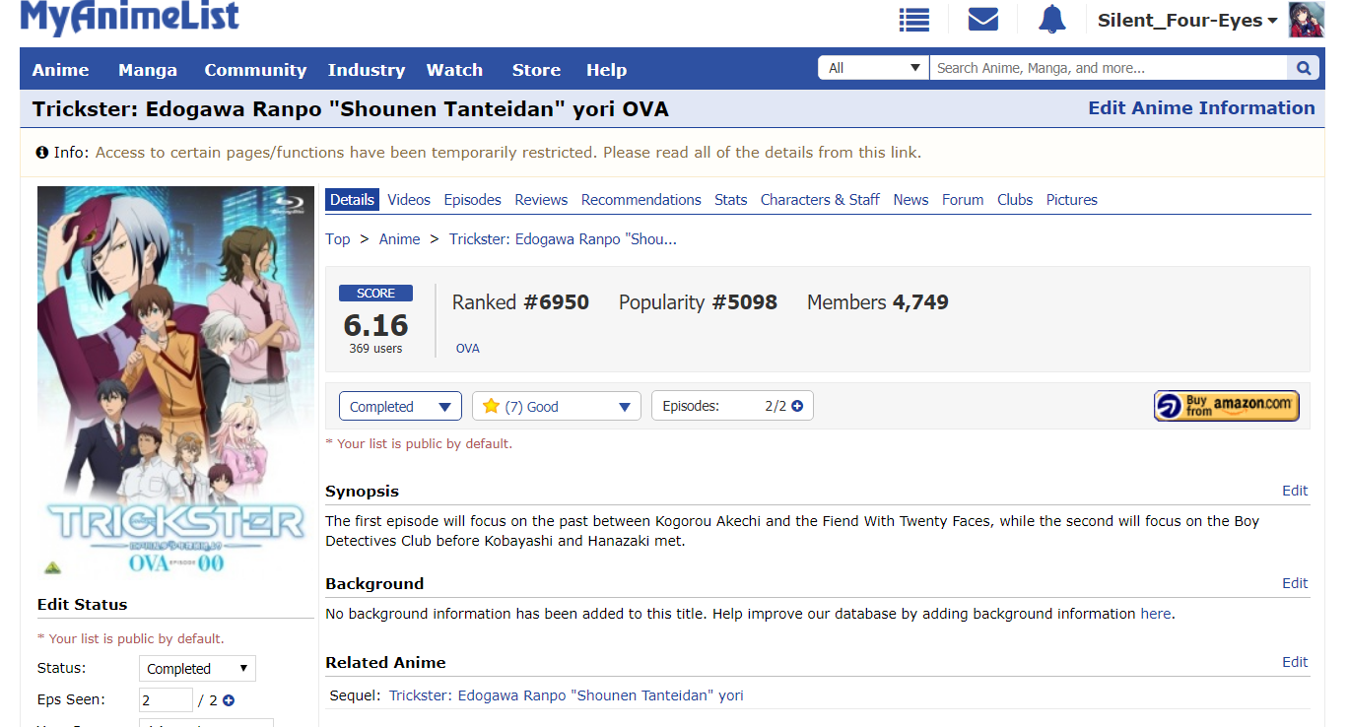Click the OVA type link

click(x=468, y=349)
